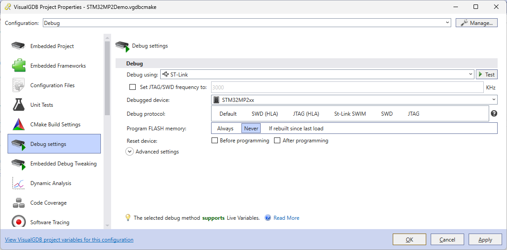Open Embedded Debug Tweaking page
507x250 pixels.
[x=54, y=164]
